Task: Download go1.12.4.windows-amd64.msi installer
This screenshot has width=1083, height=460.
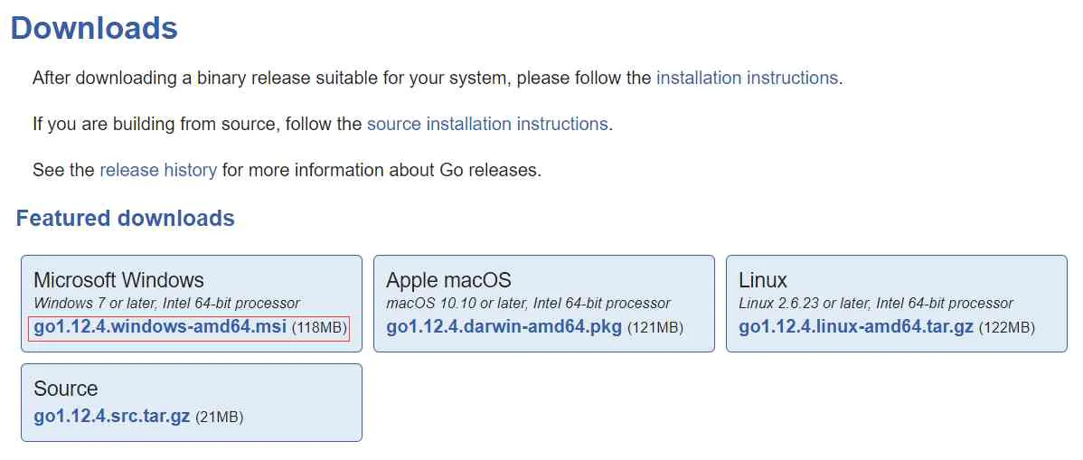Action: 160,326
